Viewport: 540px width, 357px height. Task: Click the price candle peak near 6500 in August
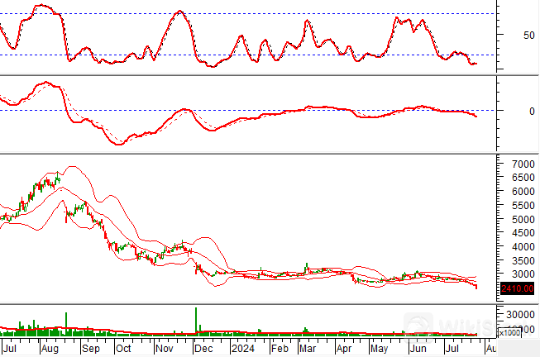point(59,175)
